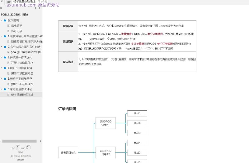The width and height of the screenshot is (249, 163).
Task: Click folder icon of 3.开票主体修改优化
Action: [x=5, y=57]
